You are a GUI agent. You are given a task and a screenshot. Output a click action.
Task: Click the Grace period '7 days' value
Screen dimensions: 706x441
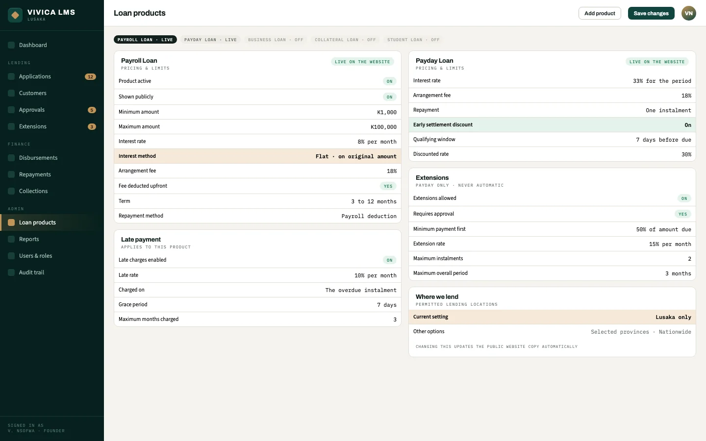[x=387, y=305]
